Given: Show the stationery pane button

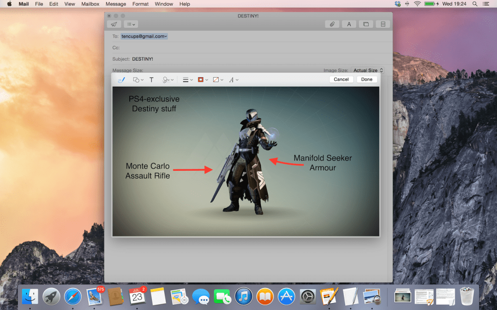Looking at the screenshot, I should pos(383,24).
